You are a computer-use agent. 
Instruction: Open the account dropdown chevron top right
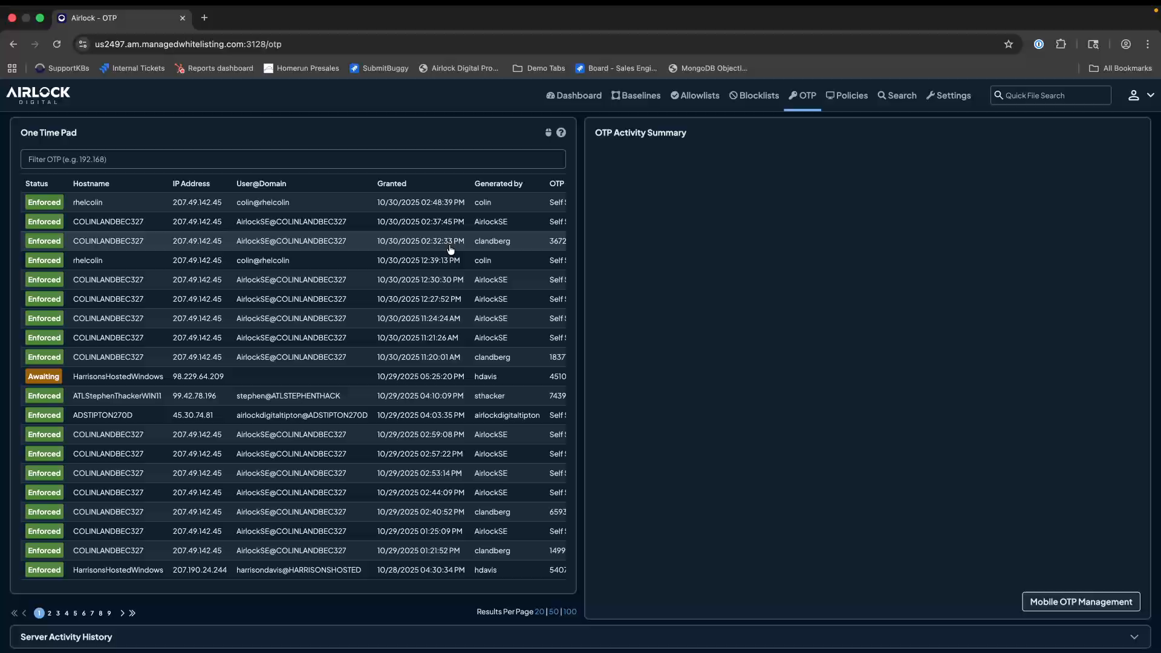(x=1151, y=95)
